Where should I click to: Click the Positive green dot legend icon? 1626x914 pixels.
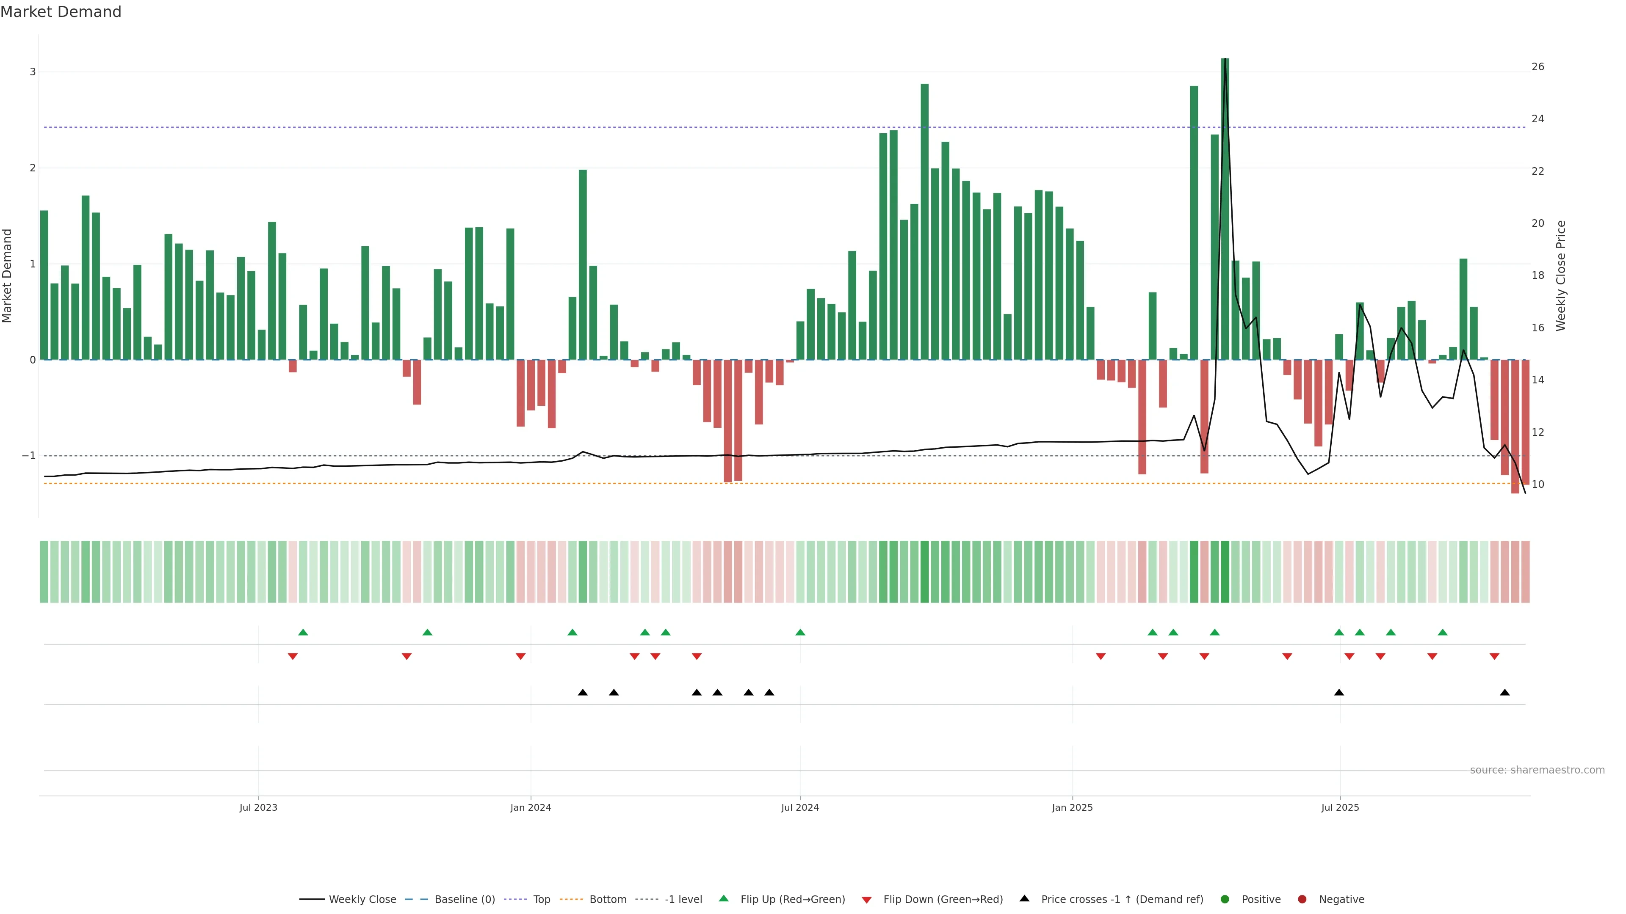(x=1225, y=900)
